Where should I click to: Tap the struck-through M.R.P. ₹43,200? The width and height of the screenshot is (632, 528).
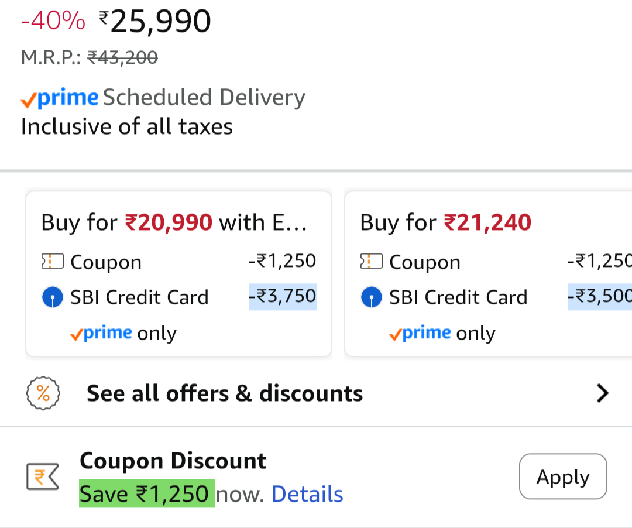pos(122,57)
